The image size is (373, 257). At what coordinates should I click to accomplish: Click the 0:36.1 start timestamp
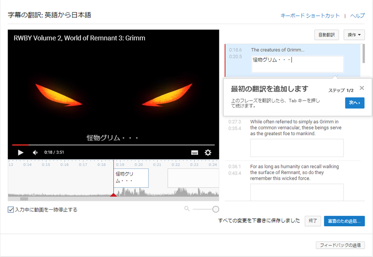click(235, 167)
